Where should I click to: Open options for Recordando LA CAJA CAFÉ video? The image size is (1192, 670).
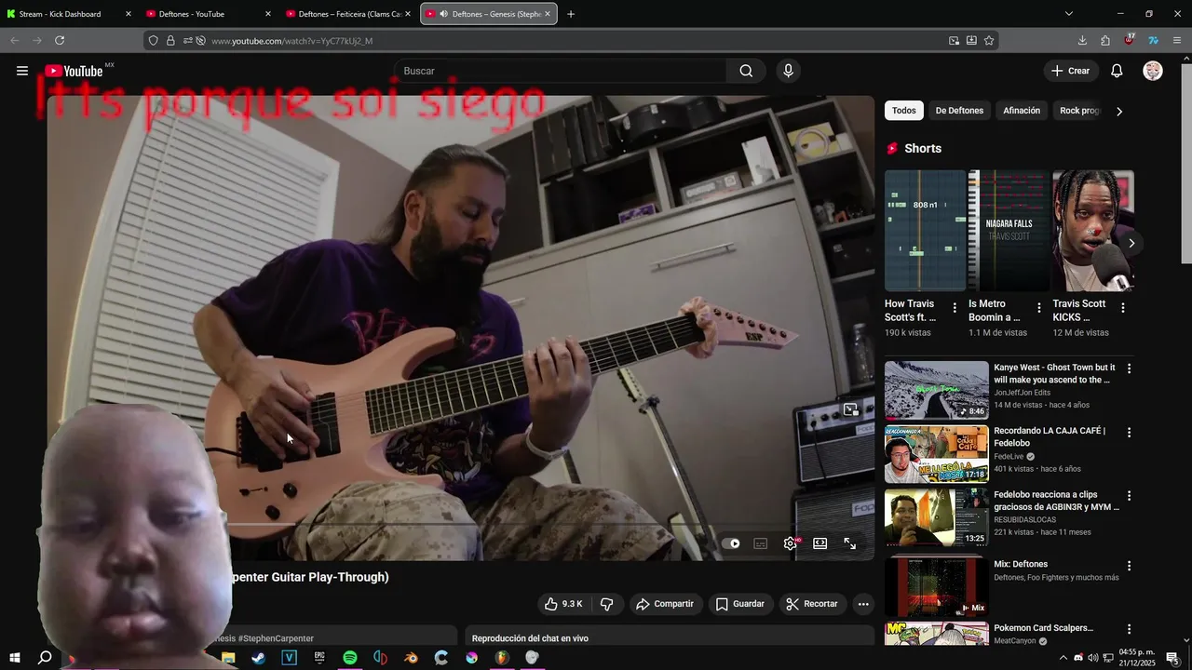click(x=1129, y=433)
